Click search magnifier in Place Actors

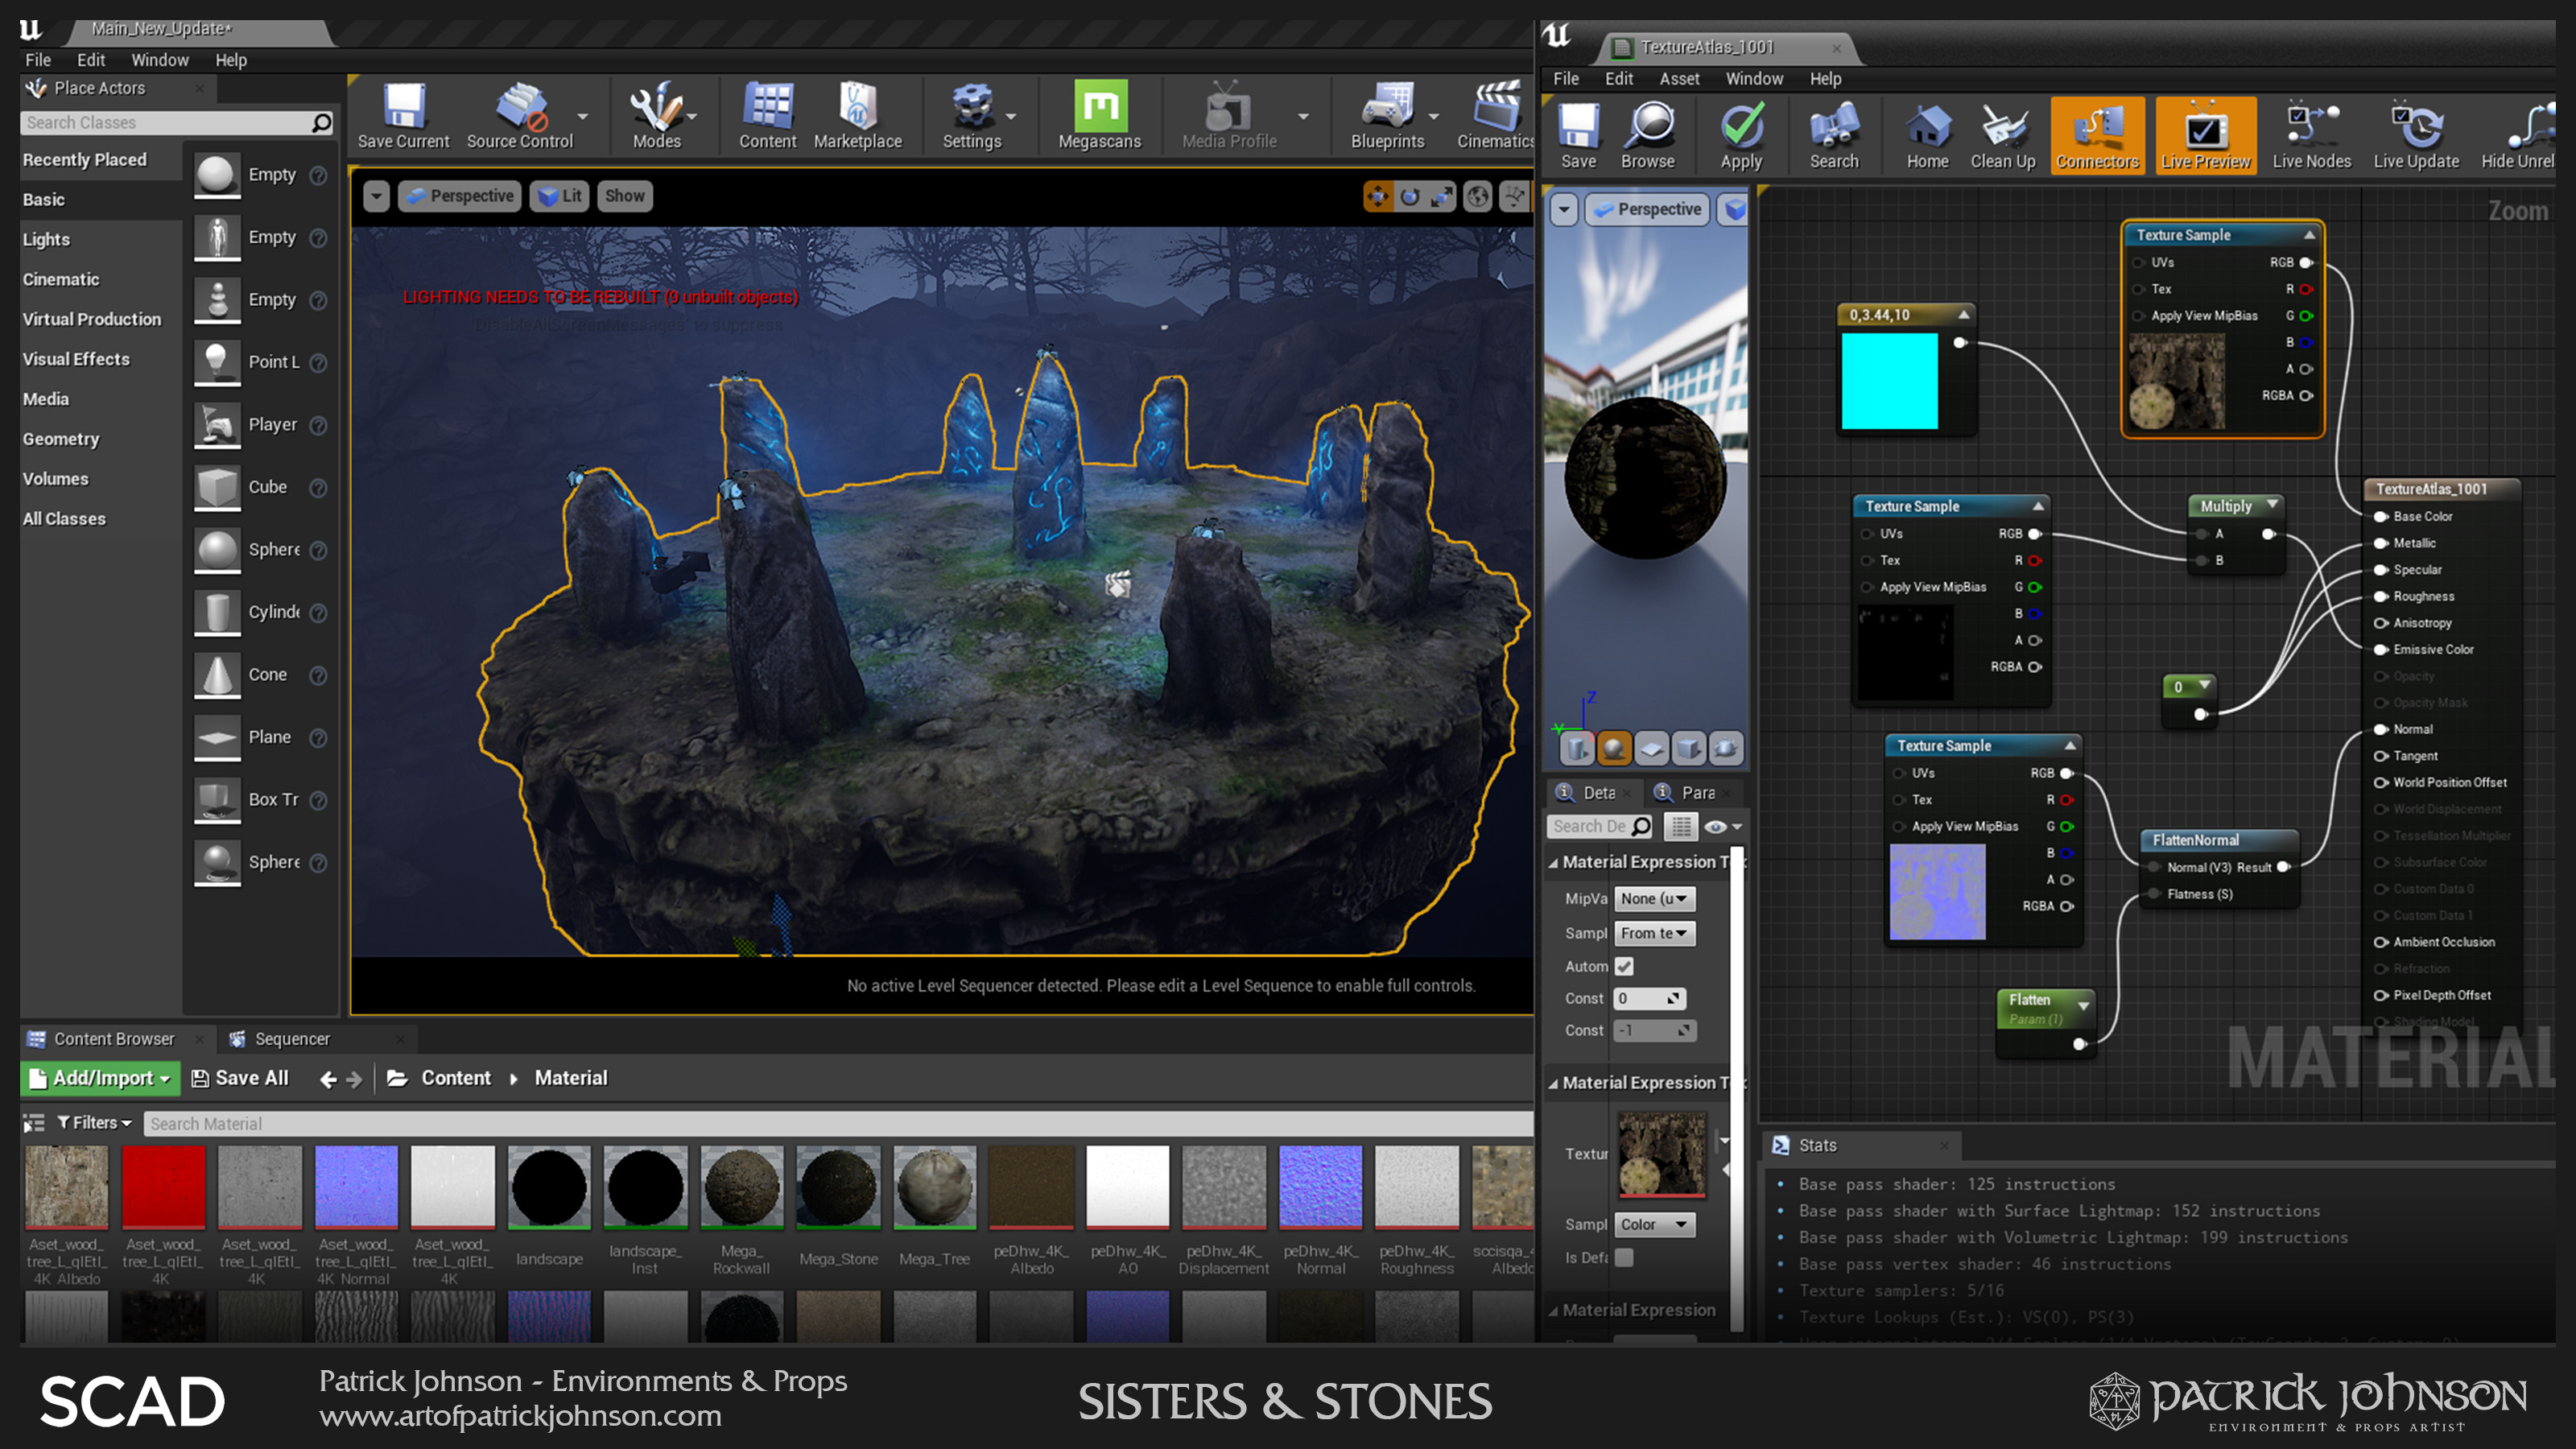pos(321,122)
